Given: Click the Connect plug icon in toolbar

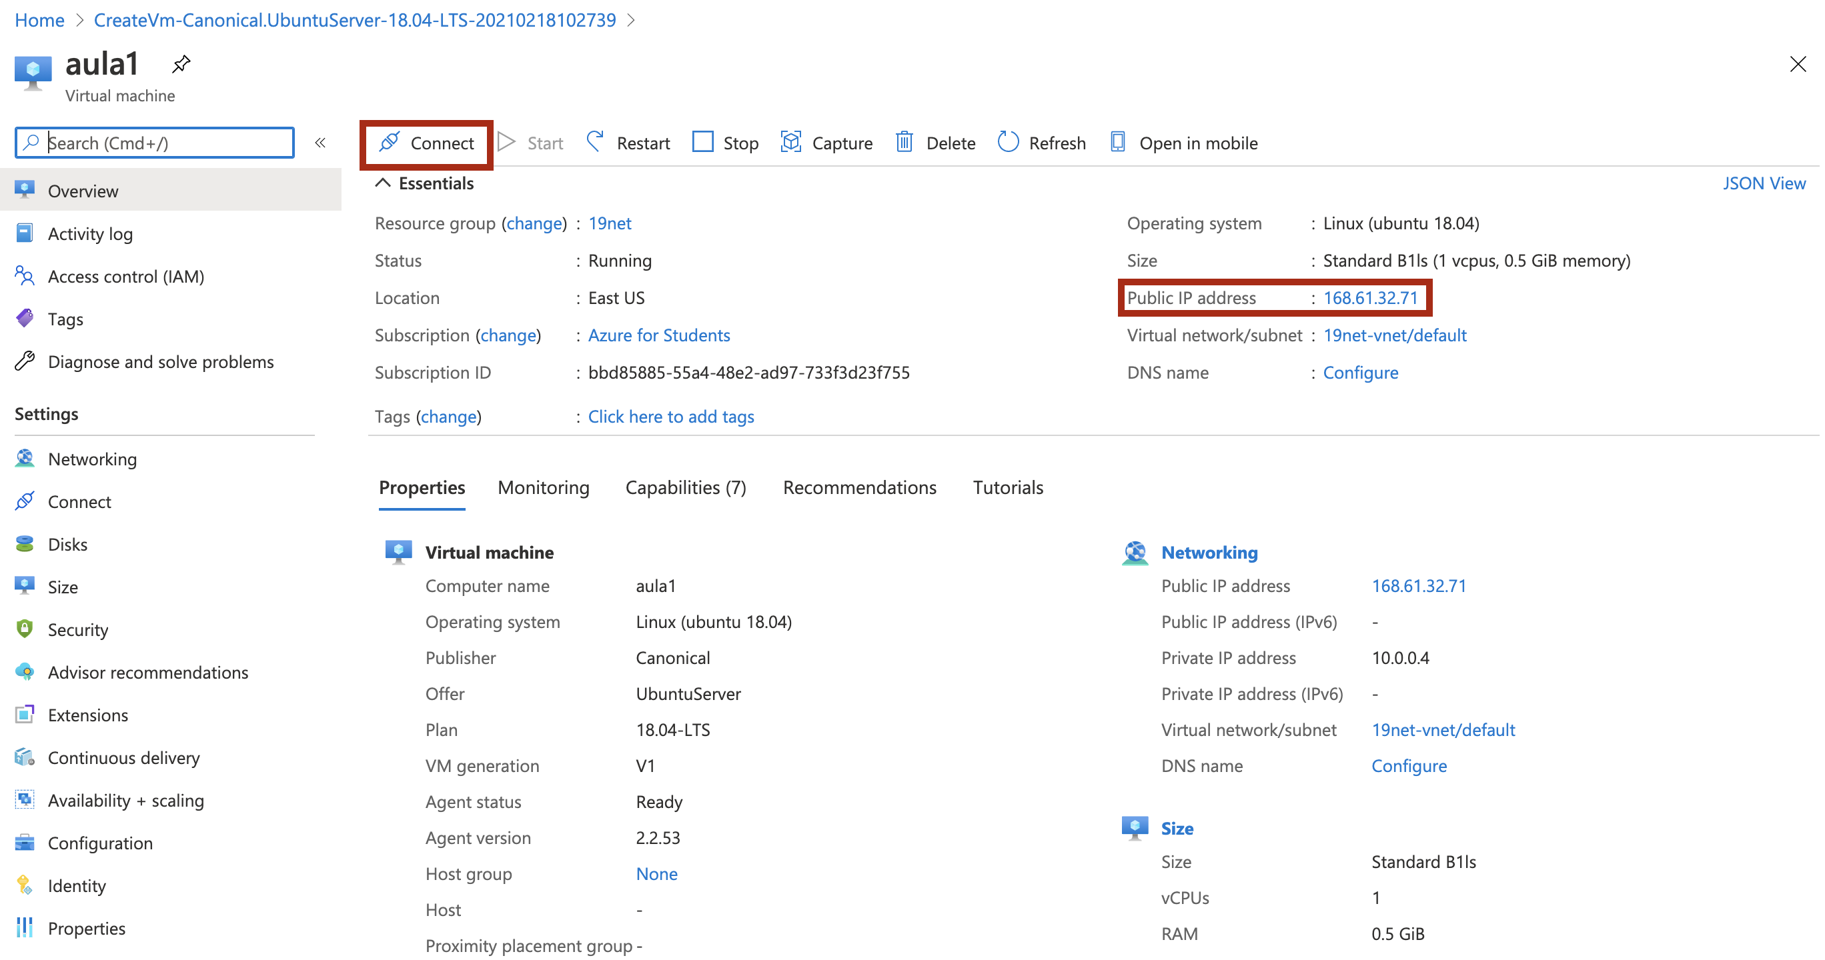Looking at the screenshot, I should (x=389, y=142).
